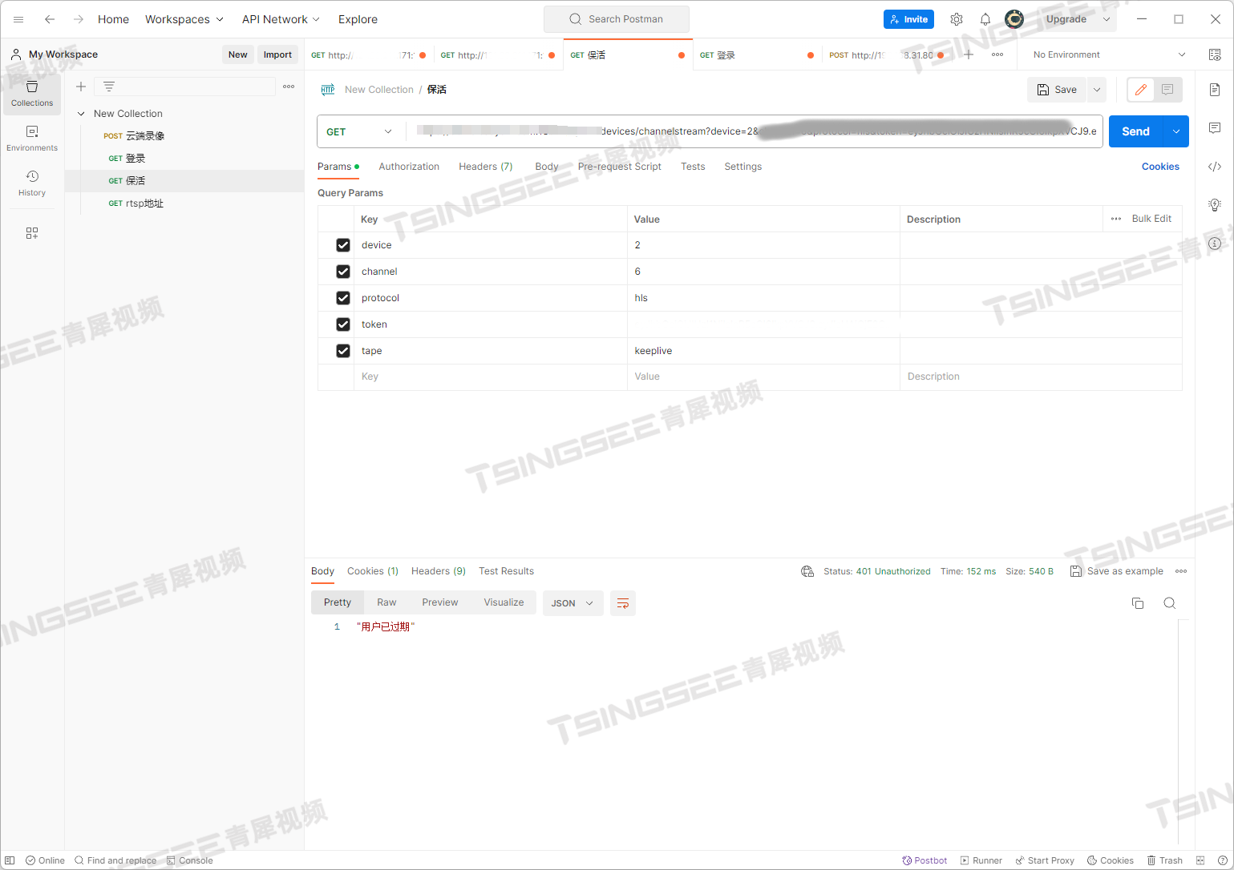Click the Send button
The height and width of the screenshot is (870, 1234).
pos(1136,131)
